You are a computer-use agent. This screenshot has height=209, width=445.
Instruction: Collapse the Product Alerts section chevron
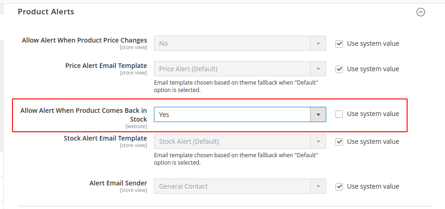click(421, 12)
